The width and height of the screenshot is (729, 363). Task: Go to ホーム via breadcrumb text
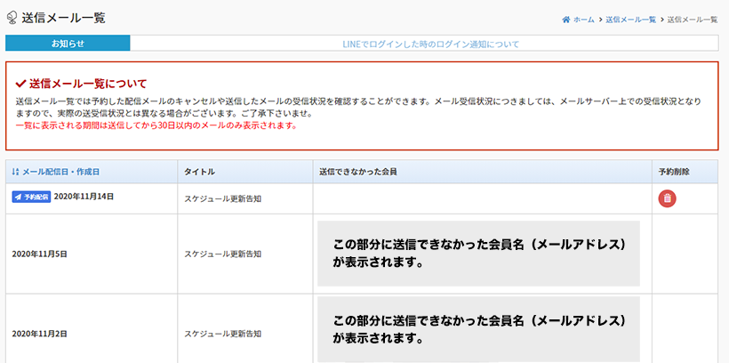click(x=584, y=19)
